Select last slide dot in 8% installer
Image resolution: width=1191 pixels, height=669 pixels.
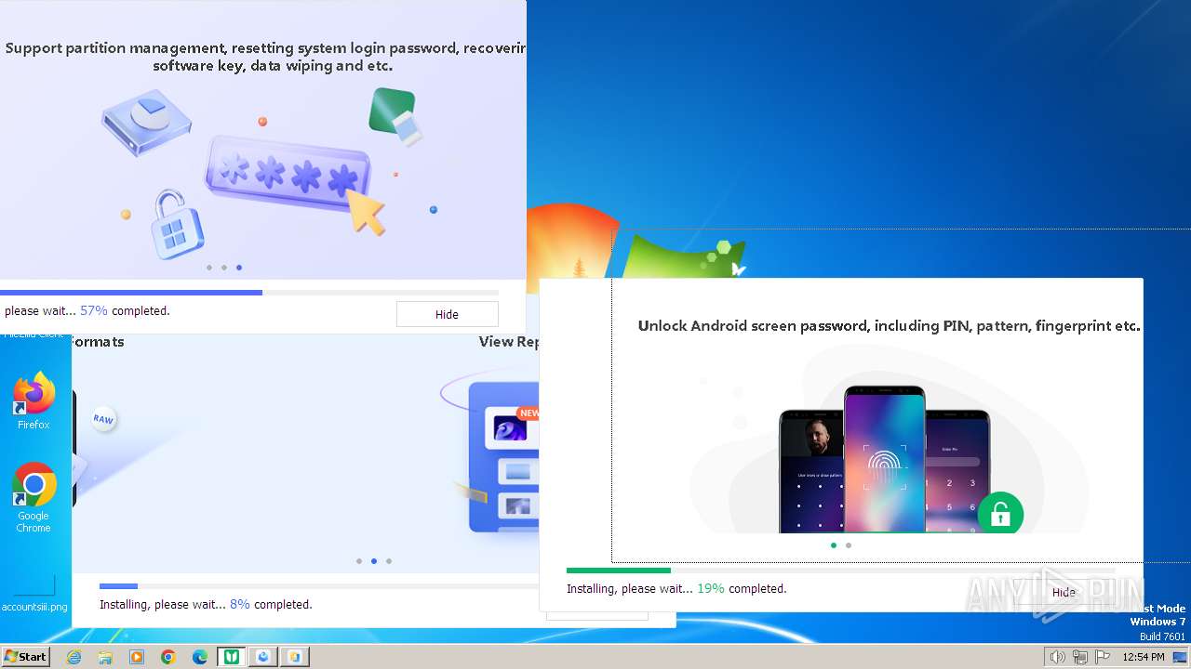[x=389, y=561]
